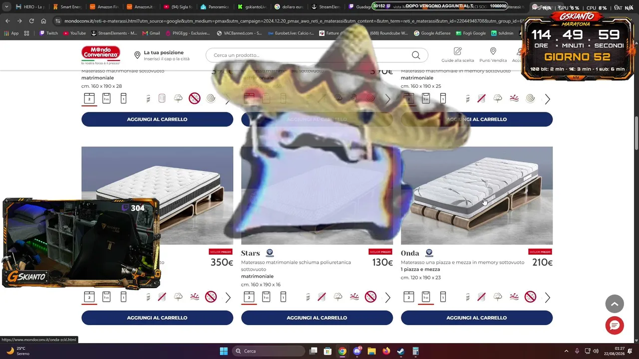Select matrimoniale size for Stars mattress
The width and height of the screenshot is (639, 359).
[249, 297]
